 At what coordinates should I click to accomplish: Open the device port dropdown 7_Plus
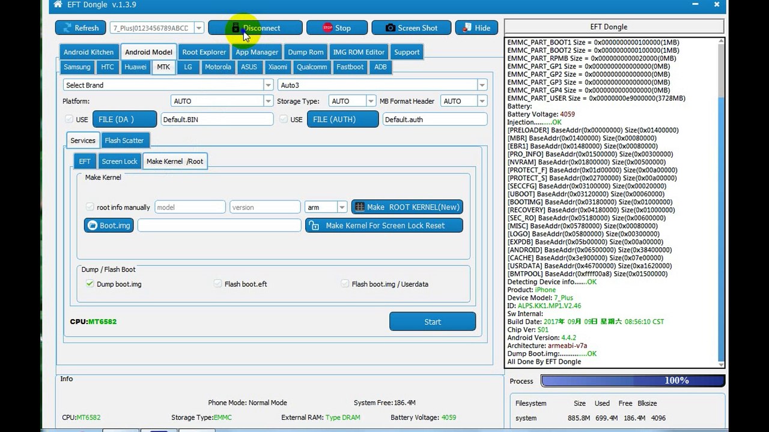coord(199,28)
